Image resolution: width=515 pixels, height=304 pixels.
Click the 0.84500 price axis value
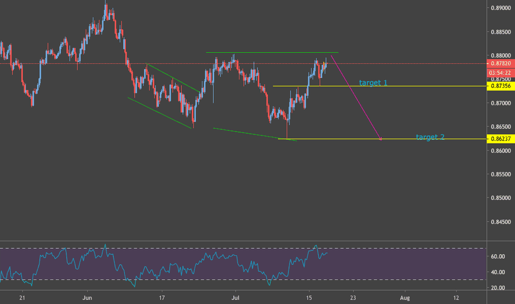click(x=501, y=222)
